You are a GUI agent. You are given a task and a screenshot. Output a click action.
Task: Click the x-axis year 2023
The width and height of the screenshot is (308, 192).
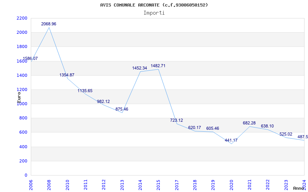[x=286, y=185]
